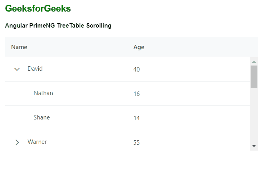
Task: Click the empty header area right of Age
Action: click(200, 47)
